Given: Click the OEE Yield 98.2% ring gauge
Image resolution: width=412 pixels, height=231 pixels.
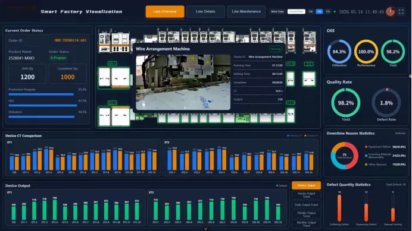Looking at the screenshot, I should click(x=393, y=52).
